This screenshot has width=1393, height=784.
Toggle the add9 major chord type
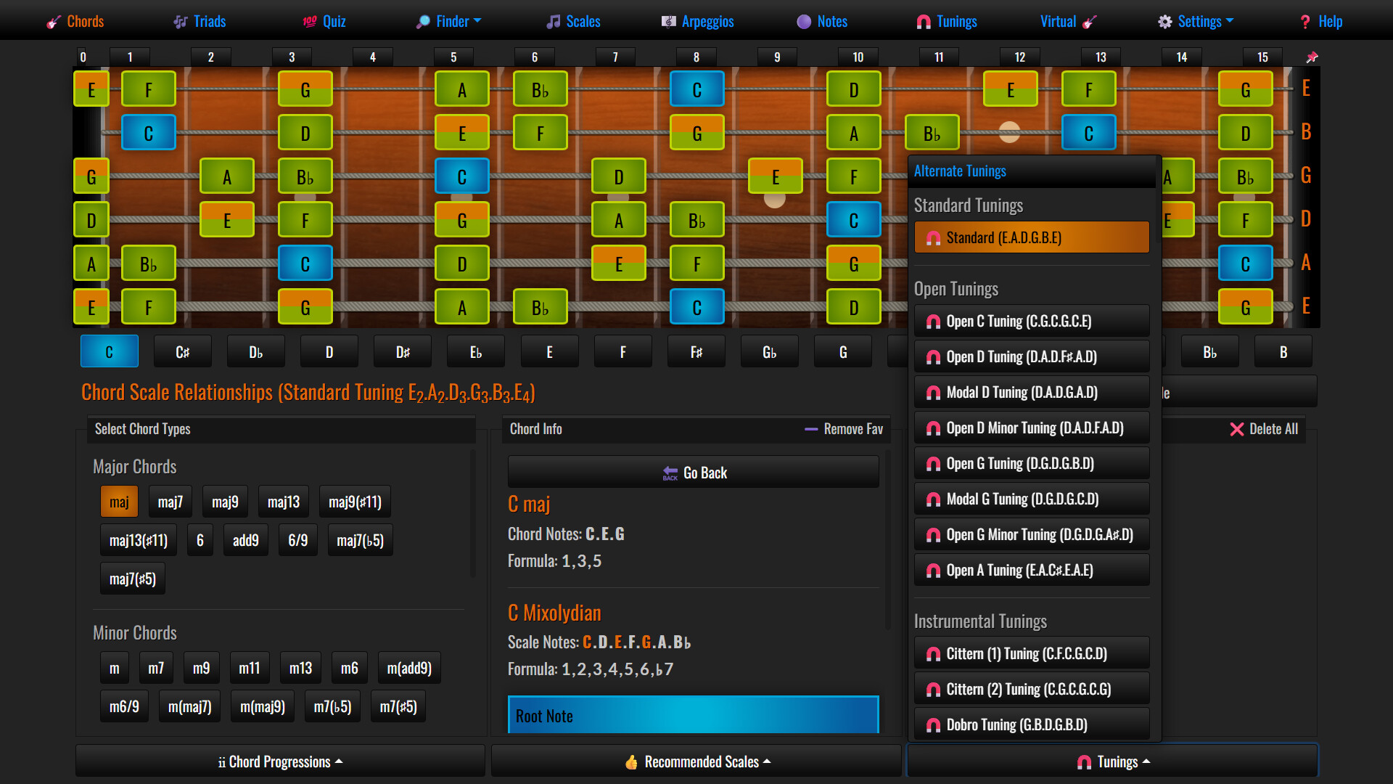click(x=245, y=539)
